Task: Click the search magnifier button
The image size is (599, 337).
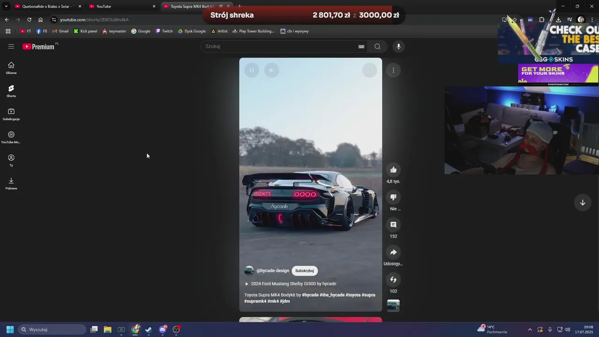Action: pos(377,46)
